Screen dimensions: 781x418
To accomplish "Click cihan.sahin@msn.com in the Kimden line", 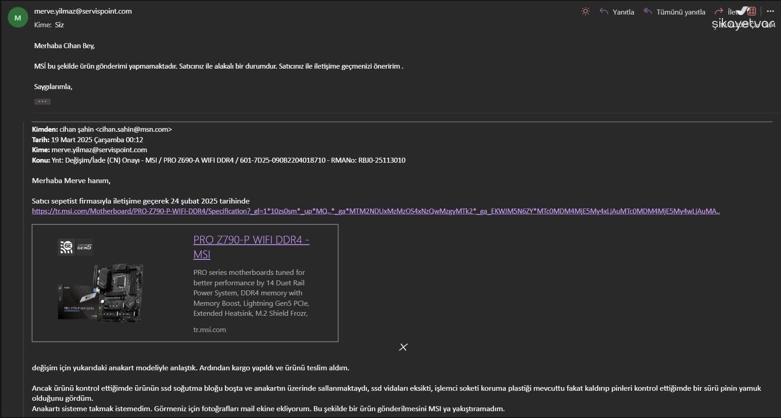I will pos(133,129).
